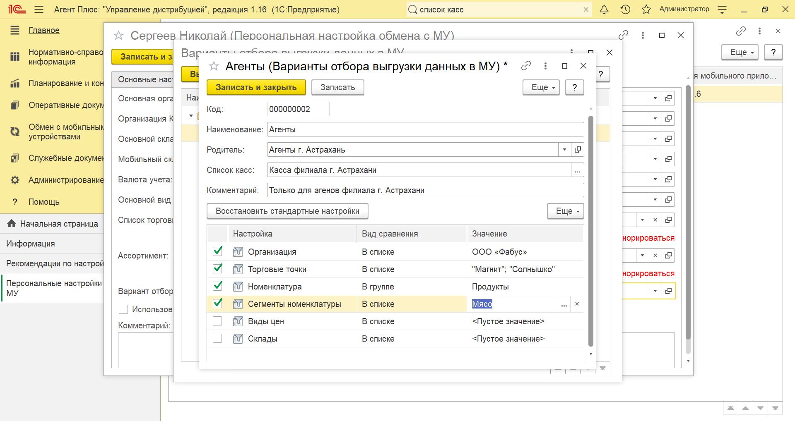795x421 pixels.
Task: Copy link to the Агенты form
Action: tap(526, 66)
